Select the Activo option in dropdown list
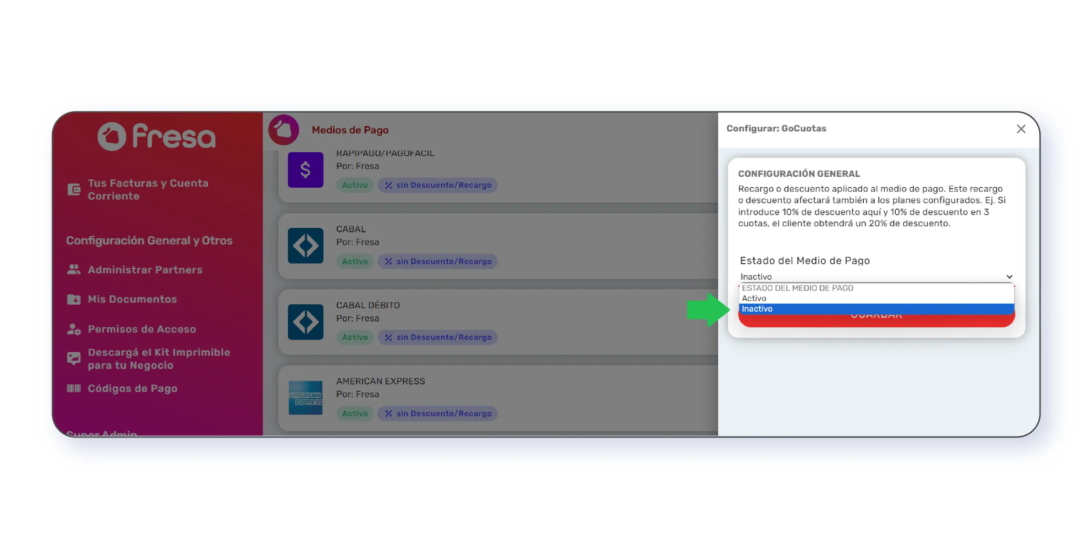 pos(876,298)
